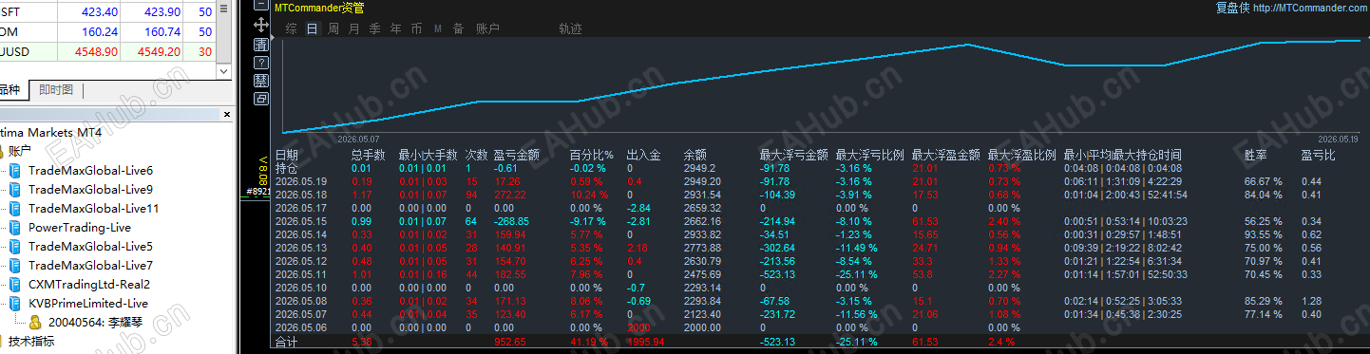Select the M tab
This screenshot has width=1370, height=354.
438,28
